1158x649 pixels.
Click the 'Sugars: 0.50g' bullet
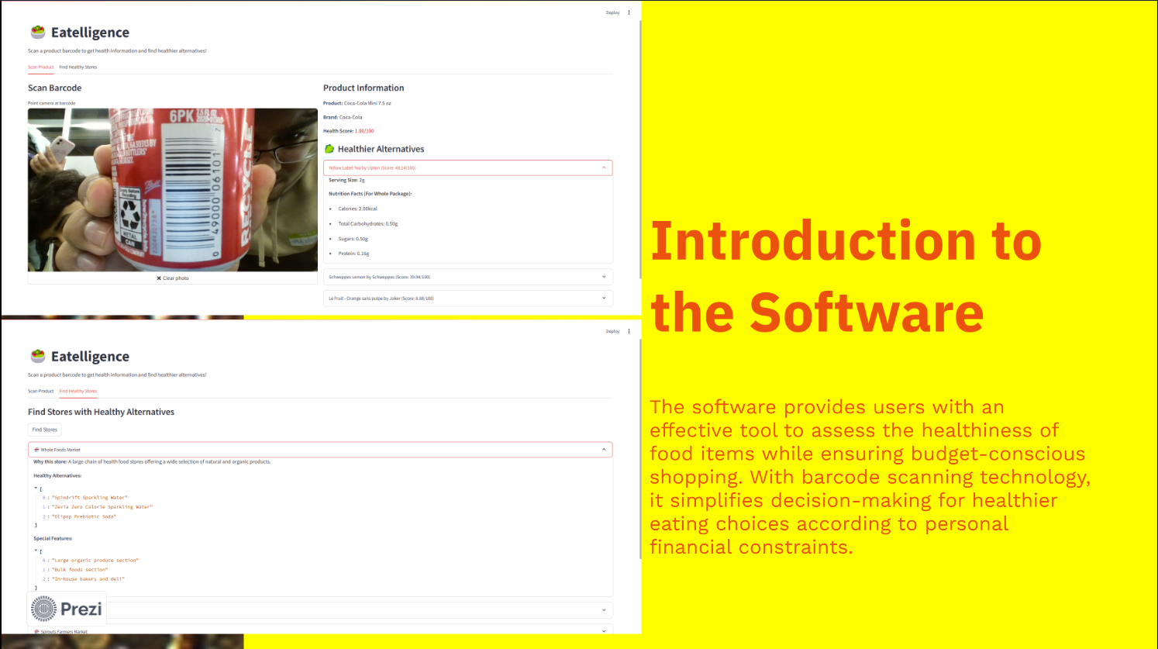[353, 239]
